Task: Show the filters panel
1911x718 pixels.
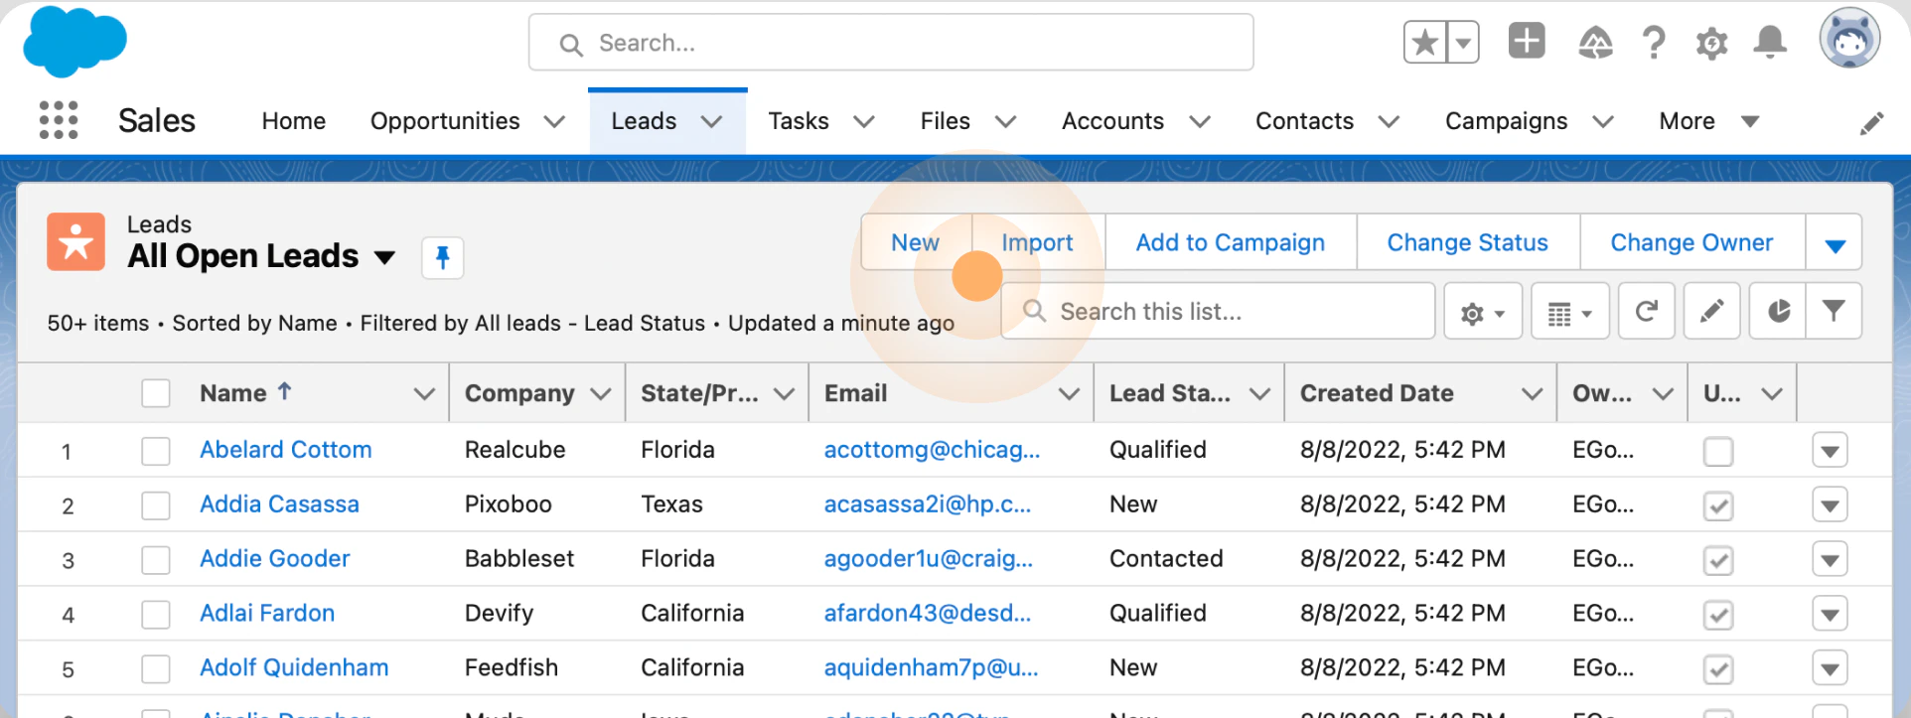Action: pos(1834,312)
